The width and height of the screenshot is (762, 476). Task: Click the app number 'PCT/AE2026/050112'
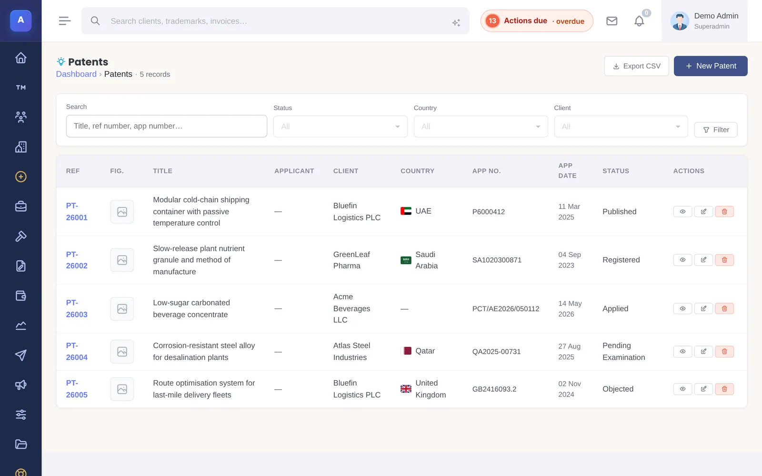coord(505,308)
